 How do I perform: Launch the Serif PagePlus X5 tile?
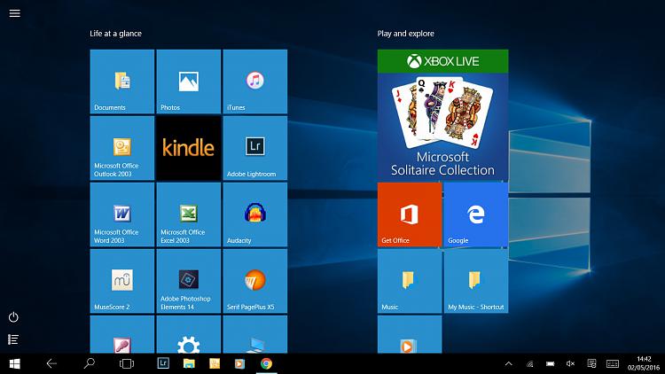[254, 281]
